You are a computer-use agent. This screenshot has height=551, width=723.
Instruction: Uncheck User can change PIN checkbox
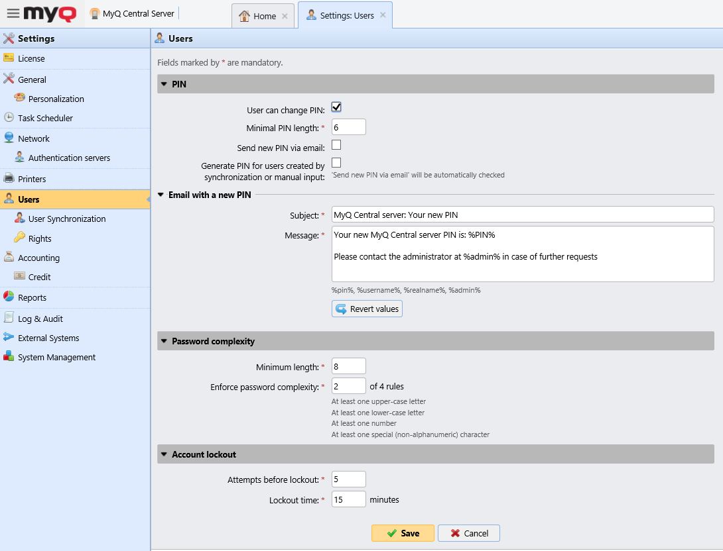click(x=336, y=107)
